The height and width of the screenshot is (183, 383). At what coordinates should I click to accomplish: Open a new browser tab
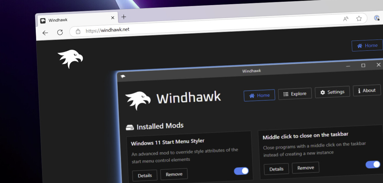[124, 17]
